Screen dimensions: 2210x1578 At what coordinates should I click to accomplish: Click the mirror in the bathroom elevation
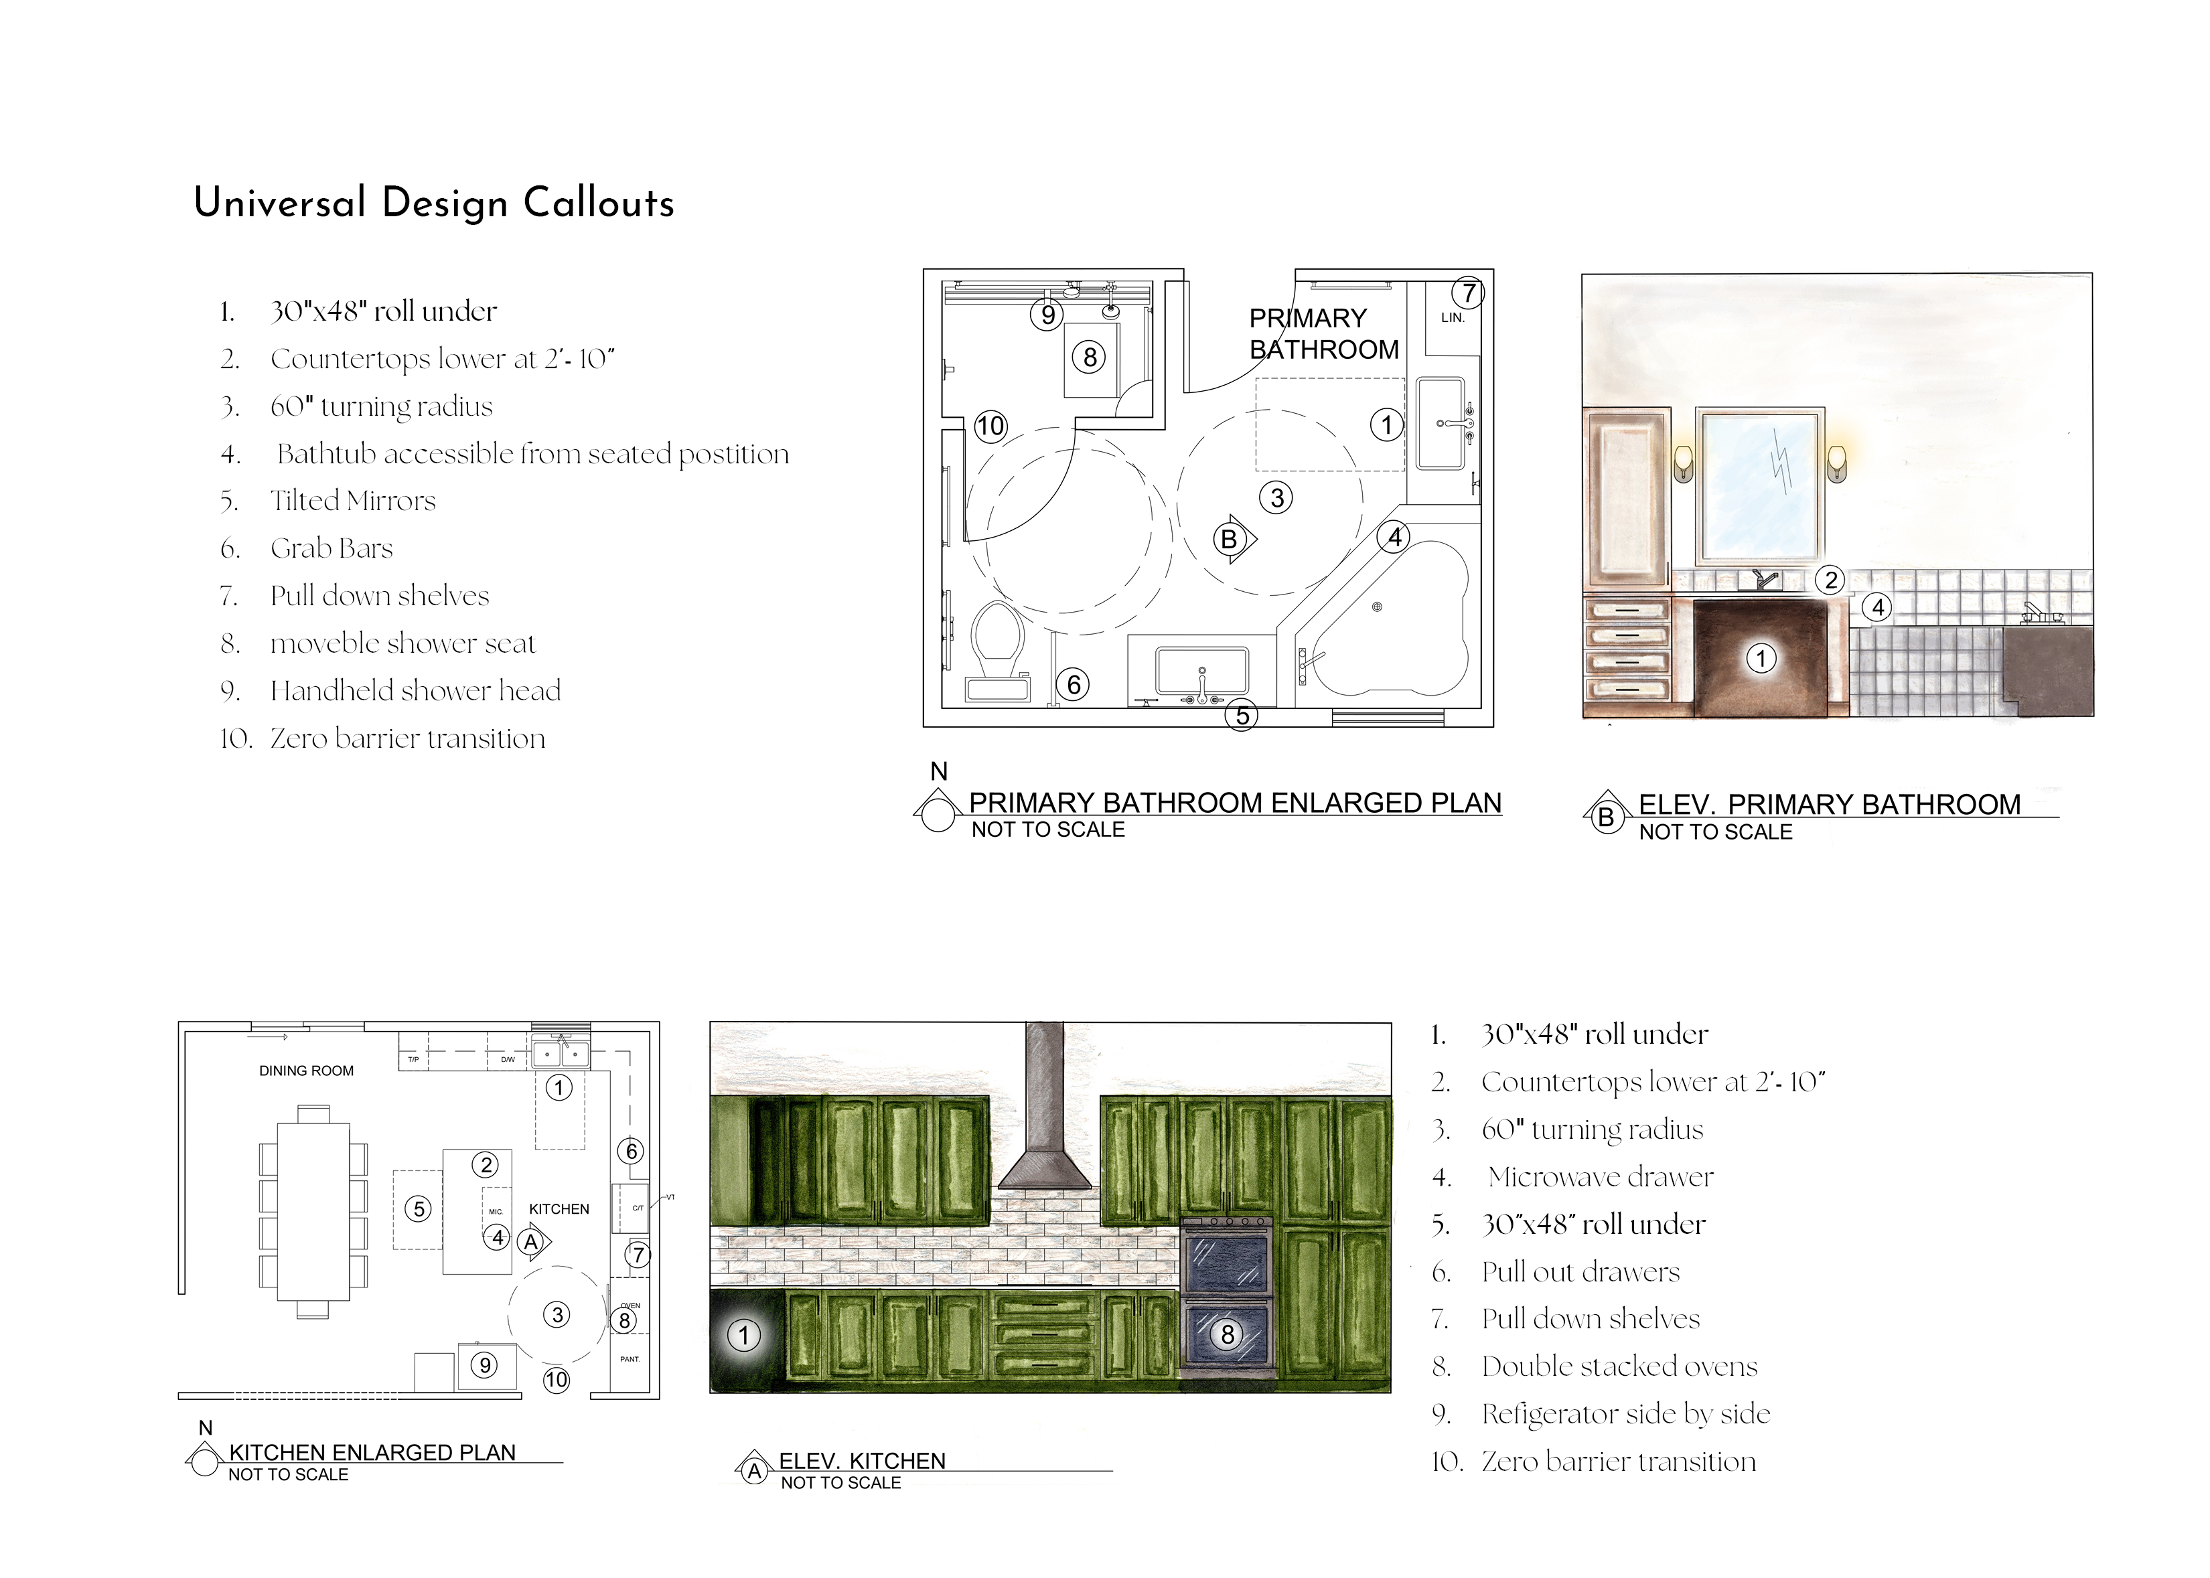(1759, 486)
